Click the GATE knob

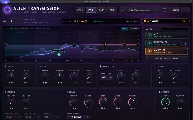pos(26,76)
